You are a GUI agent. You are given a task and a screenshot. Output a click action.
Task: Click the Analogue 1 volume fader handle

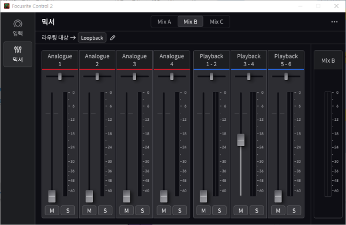[52, 196]
